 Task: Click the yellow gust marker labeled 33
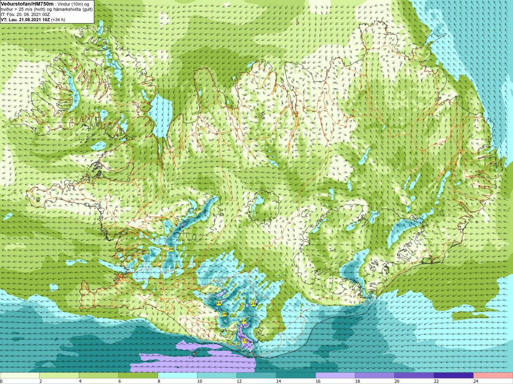click(244, 341)
